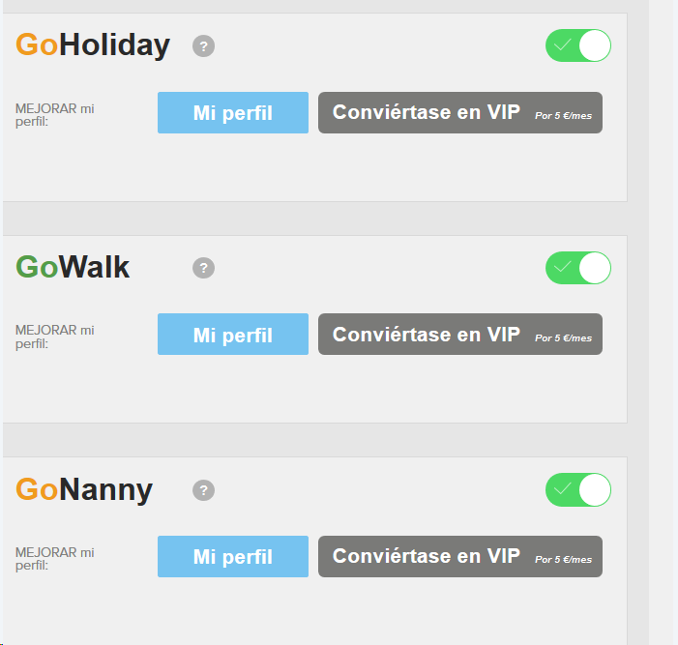Click the help icon beside GoHoliday
678x645 pixels.
203,45
